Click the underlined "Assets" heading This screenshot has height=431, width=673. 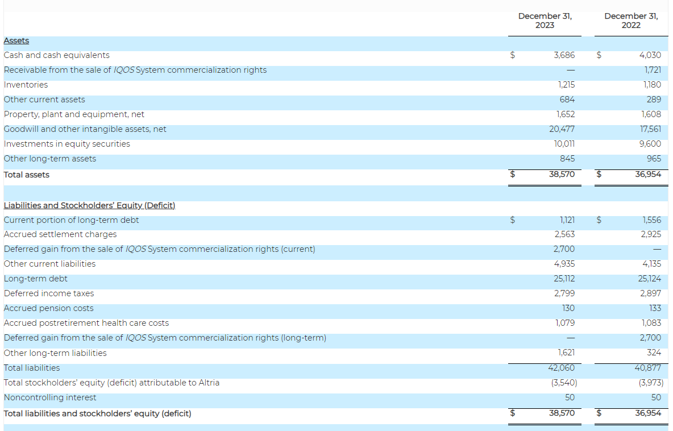[x=16, y=41]
